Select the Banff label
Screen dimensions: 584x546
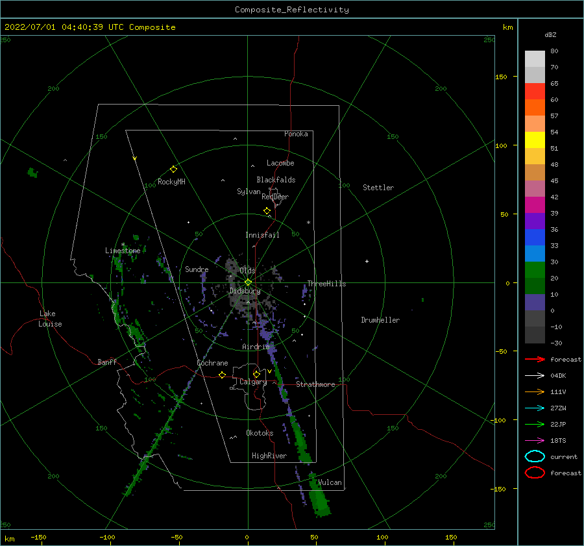[107, 362]
